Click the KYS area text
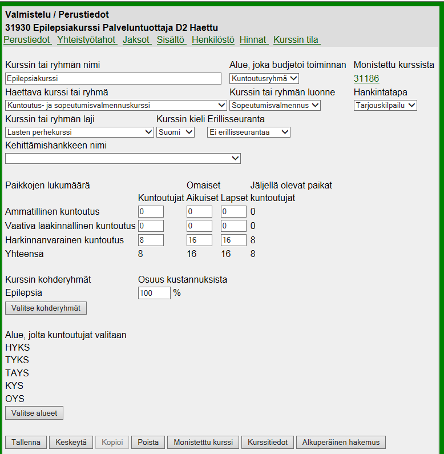The height and width of the screenshot is (454, 444). tap(14, 386)
